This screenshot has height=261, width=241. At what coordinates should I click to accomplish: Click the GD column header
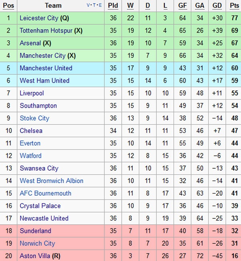[x=217, y=6]
